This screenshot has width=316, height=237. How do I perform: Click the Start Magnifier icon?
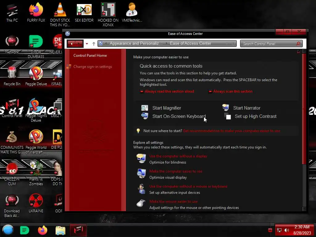point(144,108)
